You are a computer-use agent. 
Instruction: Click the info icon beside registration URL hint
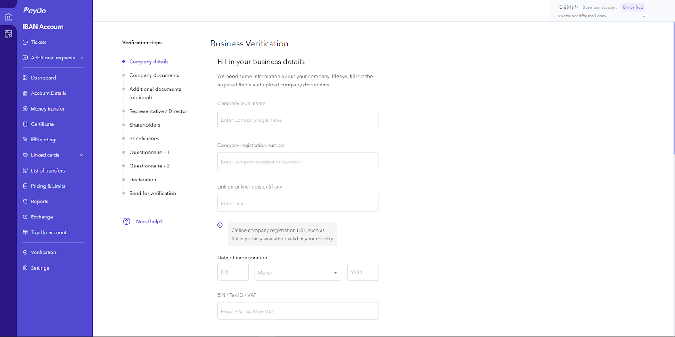click(220, 225)
